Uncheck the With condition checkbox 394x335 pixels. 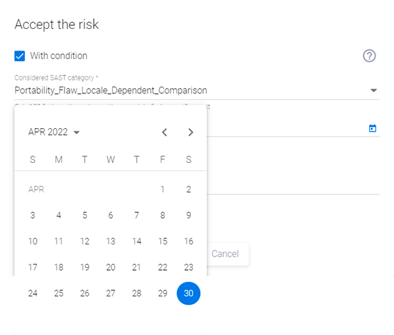click(20, 56)
